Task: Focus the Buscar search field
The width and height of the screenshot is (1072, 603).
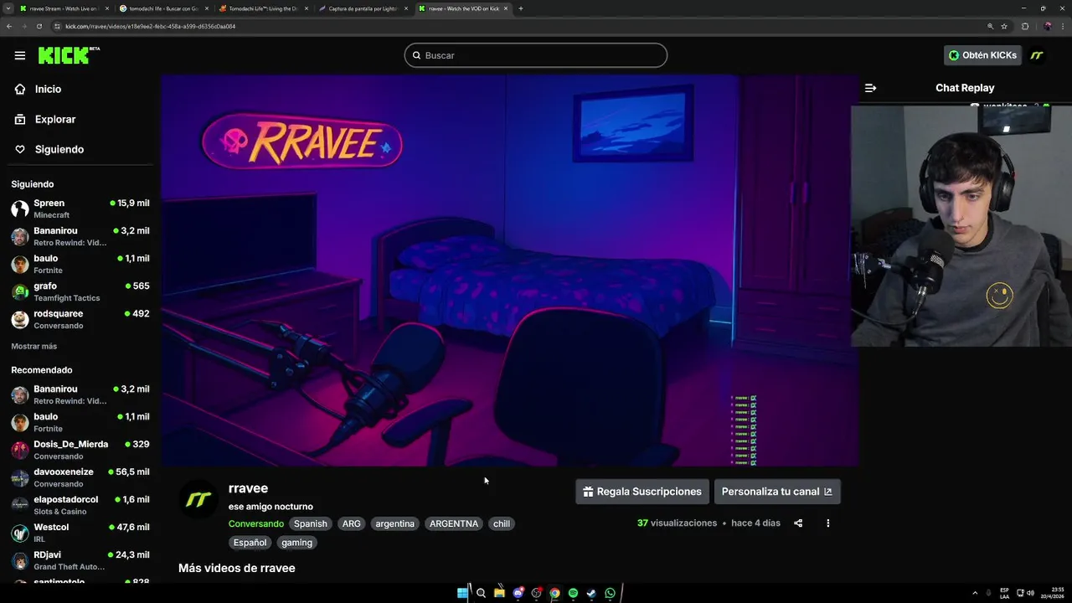Action: (536, 55)
